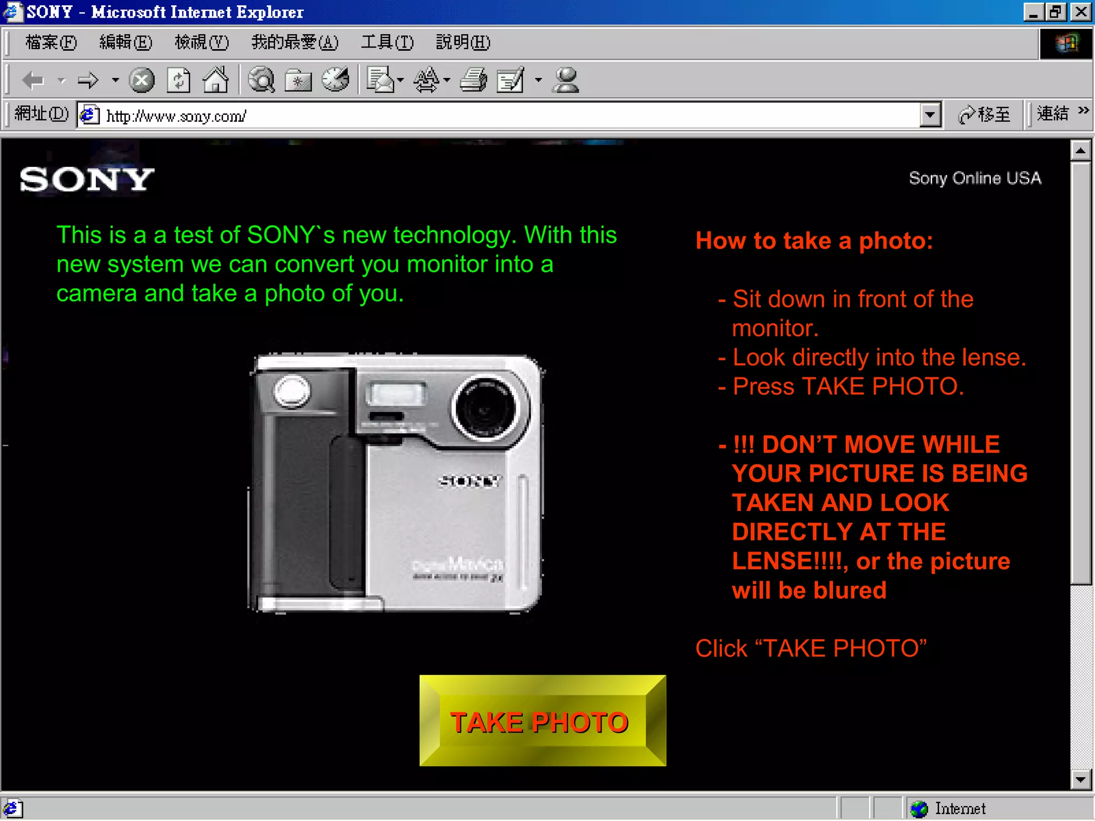Open the Search globe icon
The width and height of the screenshot is (1095, 821).
tap(261, 81)
